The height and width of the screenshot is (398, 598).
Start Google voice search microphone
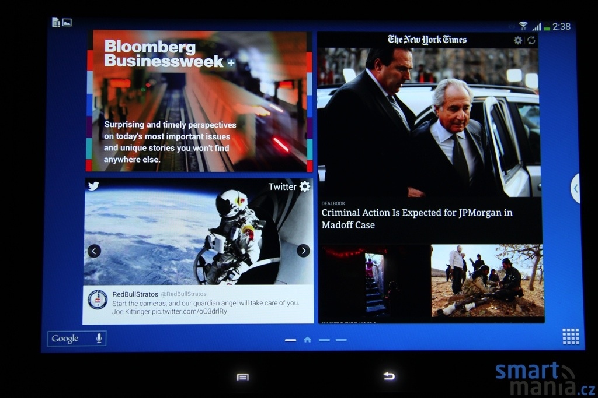tap(99, 338)
